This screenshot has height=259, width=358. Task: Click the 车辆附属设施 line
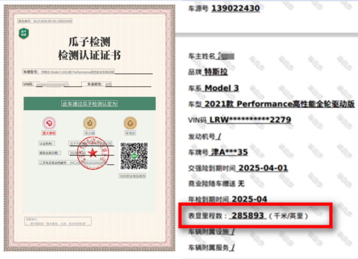(x=211, y=232)
